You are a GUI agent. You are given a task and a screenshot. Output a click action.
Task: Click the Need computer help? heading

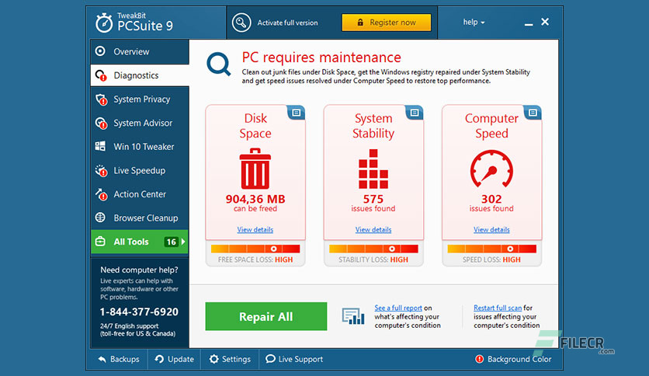(139, 270)
